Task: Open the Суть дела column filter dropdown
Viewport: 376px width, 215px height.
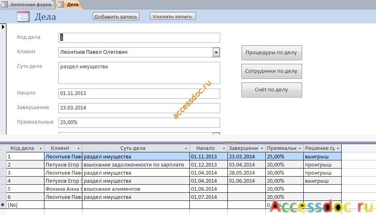Action: click(x=186, y=149)
